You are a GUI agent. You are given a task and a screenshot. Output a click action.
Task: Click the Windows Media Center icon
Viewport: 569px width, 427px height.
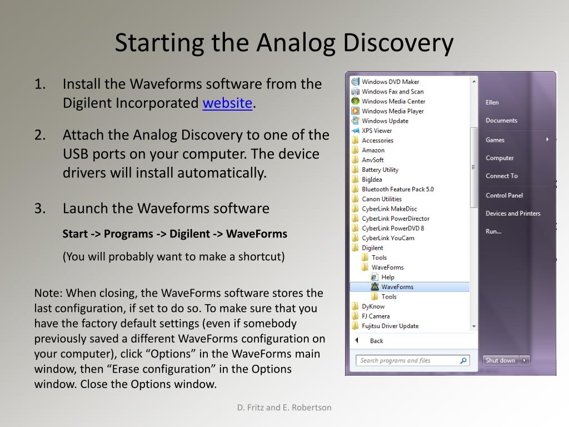[355, 101]
